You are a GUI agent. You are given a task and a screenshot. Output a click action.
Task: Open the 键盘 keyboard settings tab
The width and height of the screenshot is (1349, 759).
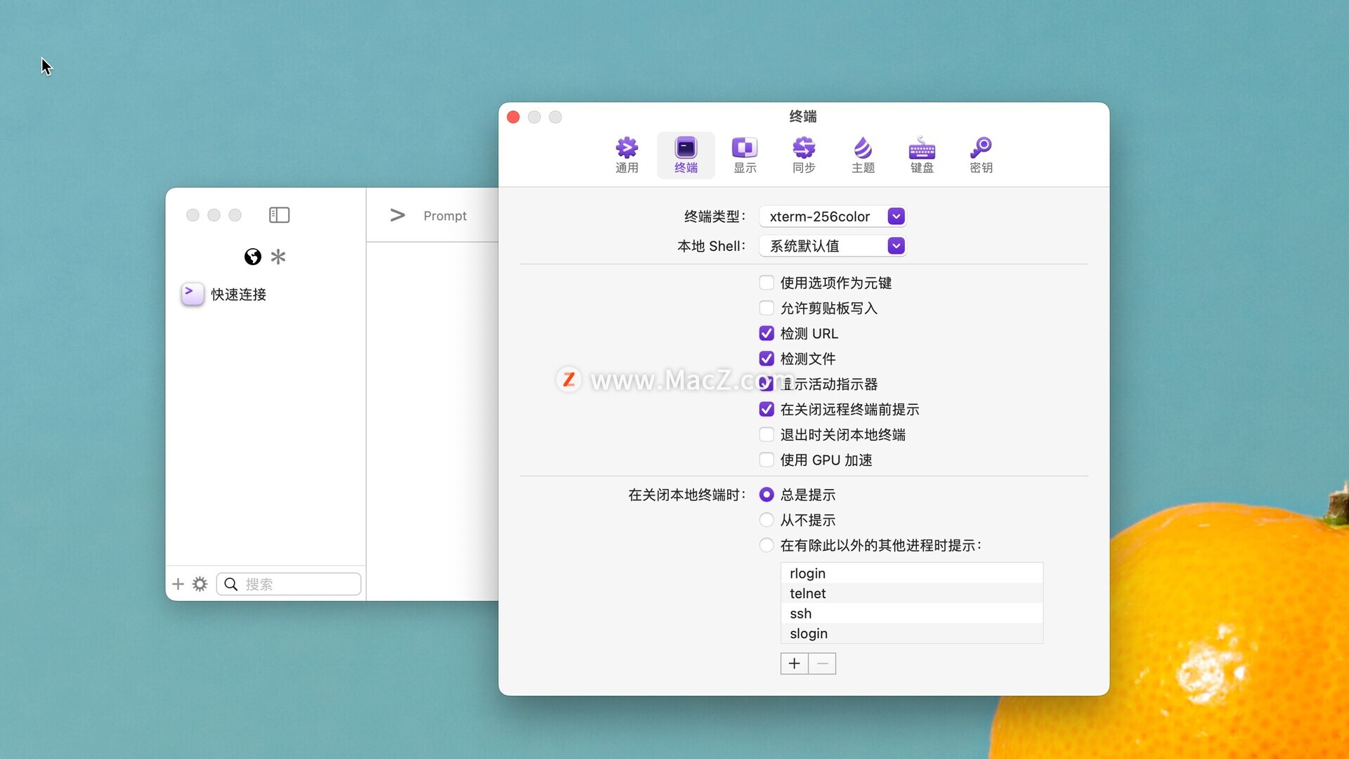click(922, 155)
